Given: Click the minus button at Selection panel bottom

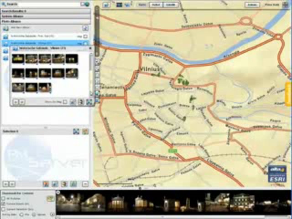Looking at the screenshot, I should pos(85,184).
